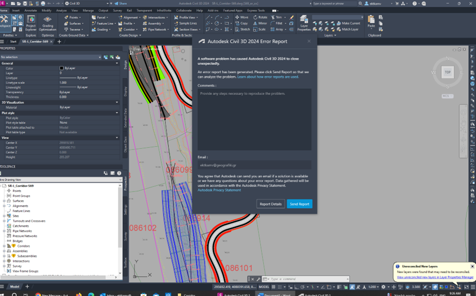Click the Toolspace help icon
The height and width of the screenshot is (296, 476).
[x=119, y=173]
